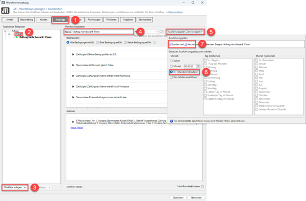Image resolution: width=306 pixels, height=201 pixels.
Task: Select the Aufträge tab
Action: click(x=60, y=20)
